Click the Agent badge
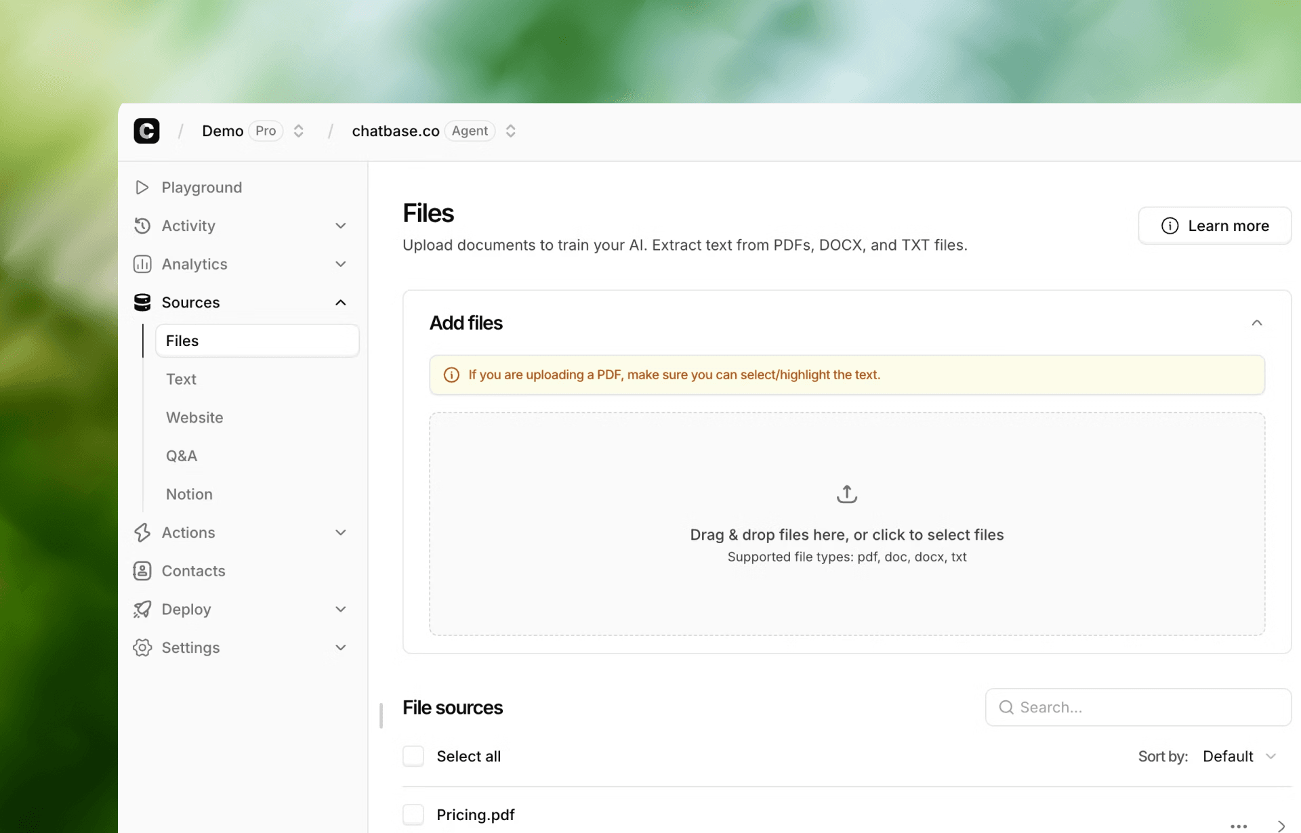1301x833 pixels. click(x=470, y=131)
